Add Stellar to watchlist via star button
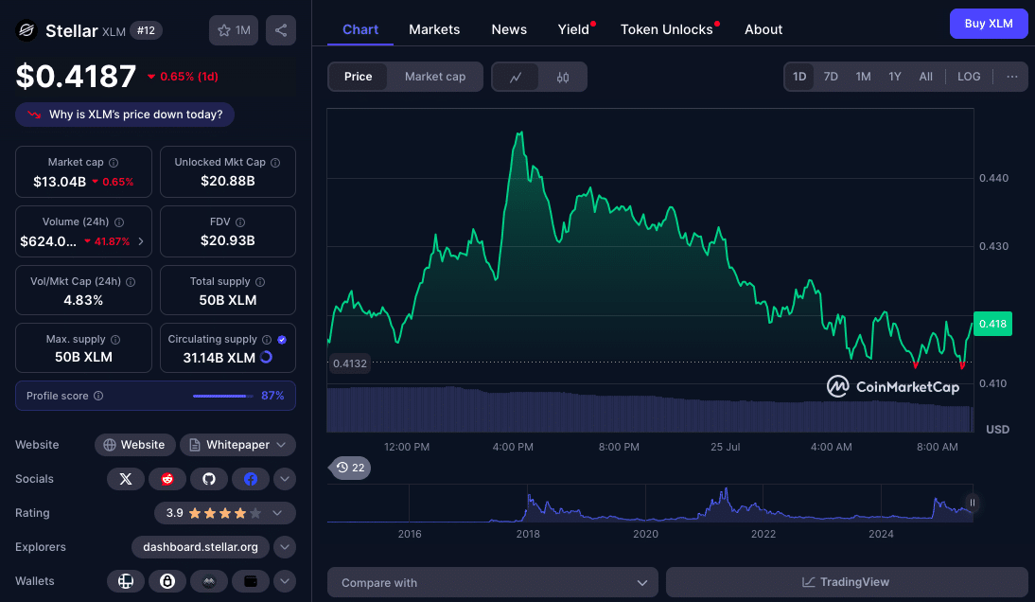The height and width of the screenshot is (602, 1035). tap(234, 30)
